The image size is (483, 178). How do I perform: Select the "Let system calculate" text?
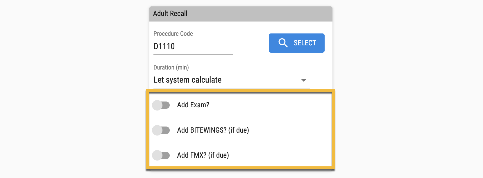click(x=187, y=80)
